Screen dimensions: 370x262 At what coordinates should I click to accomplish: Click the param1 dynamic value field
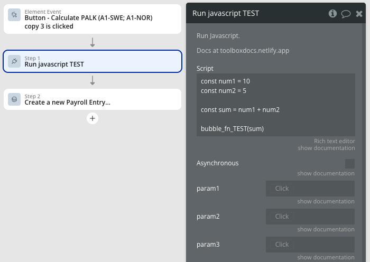point(310,189)
